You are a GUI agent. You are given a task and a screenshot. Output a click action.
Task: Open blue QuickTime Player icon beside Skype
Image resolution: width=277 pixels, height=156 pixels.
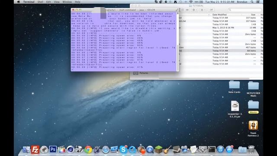132,149
